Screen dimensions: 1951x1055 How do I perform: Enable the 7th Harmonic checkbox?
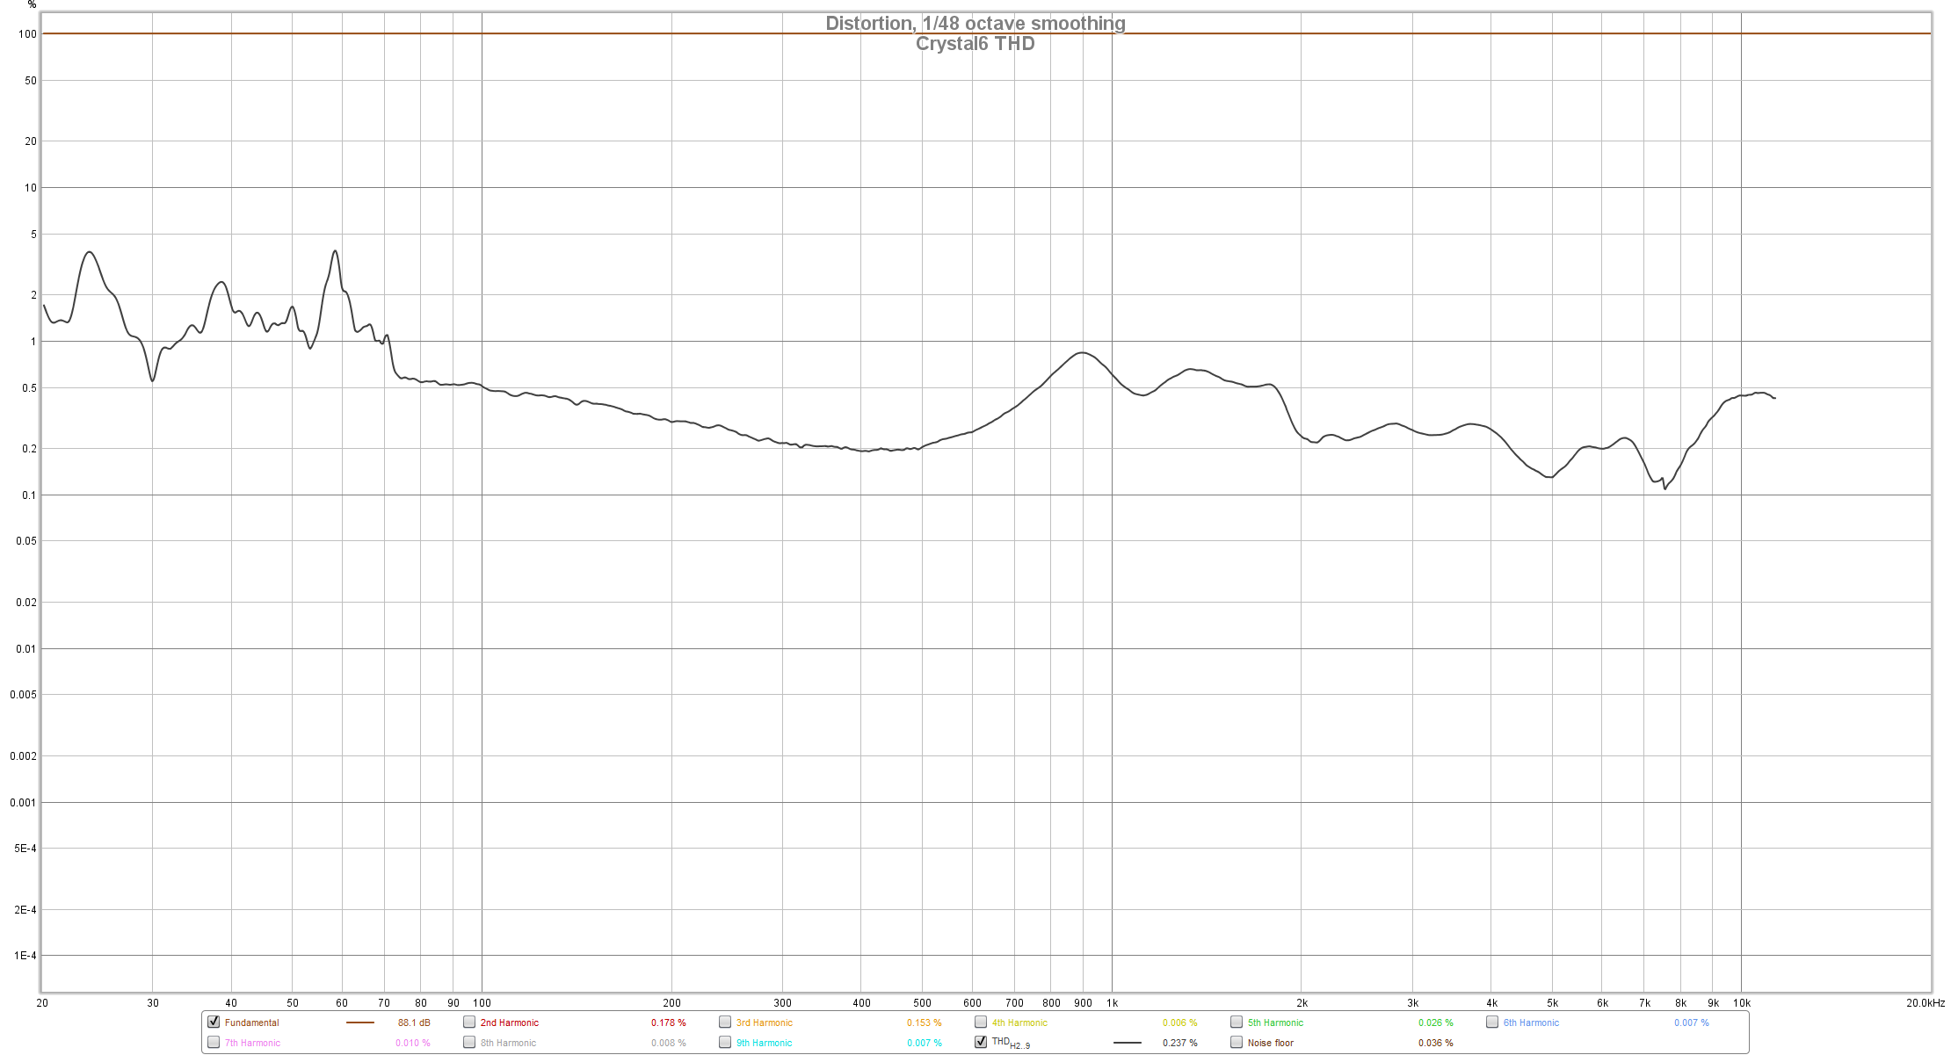[x=214, y=1042]
